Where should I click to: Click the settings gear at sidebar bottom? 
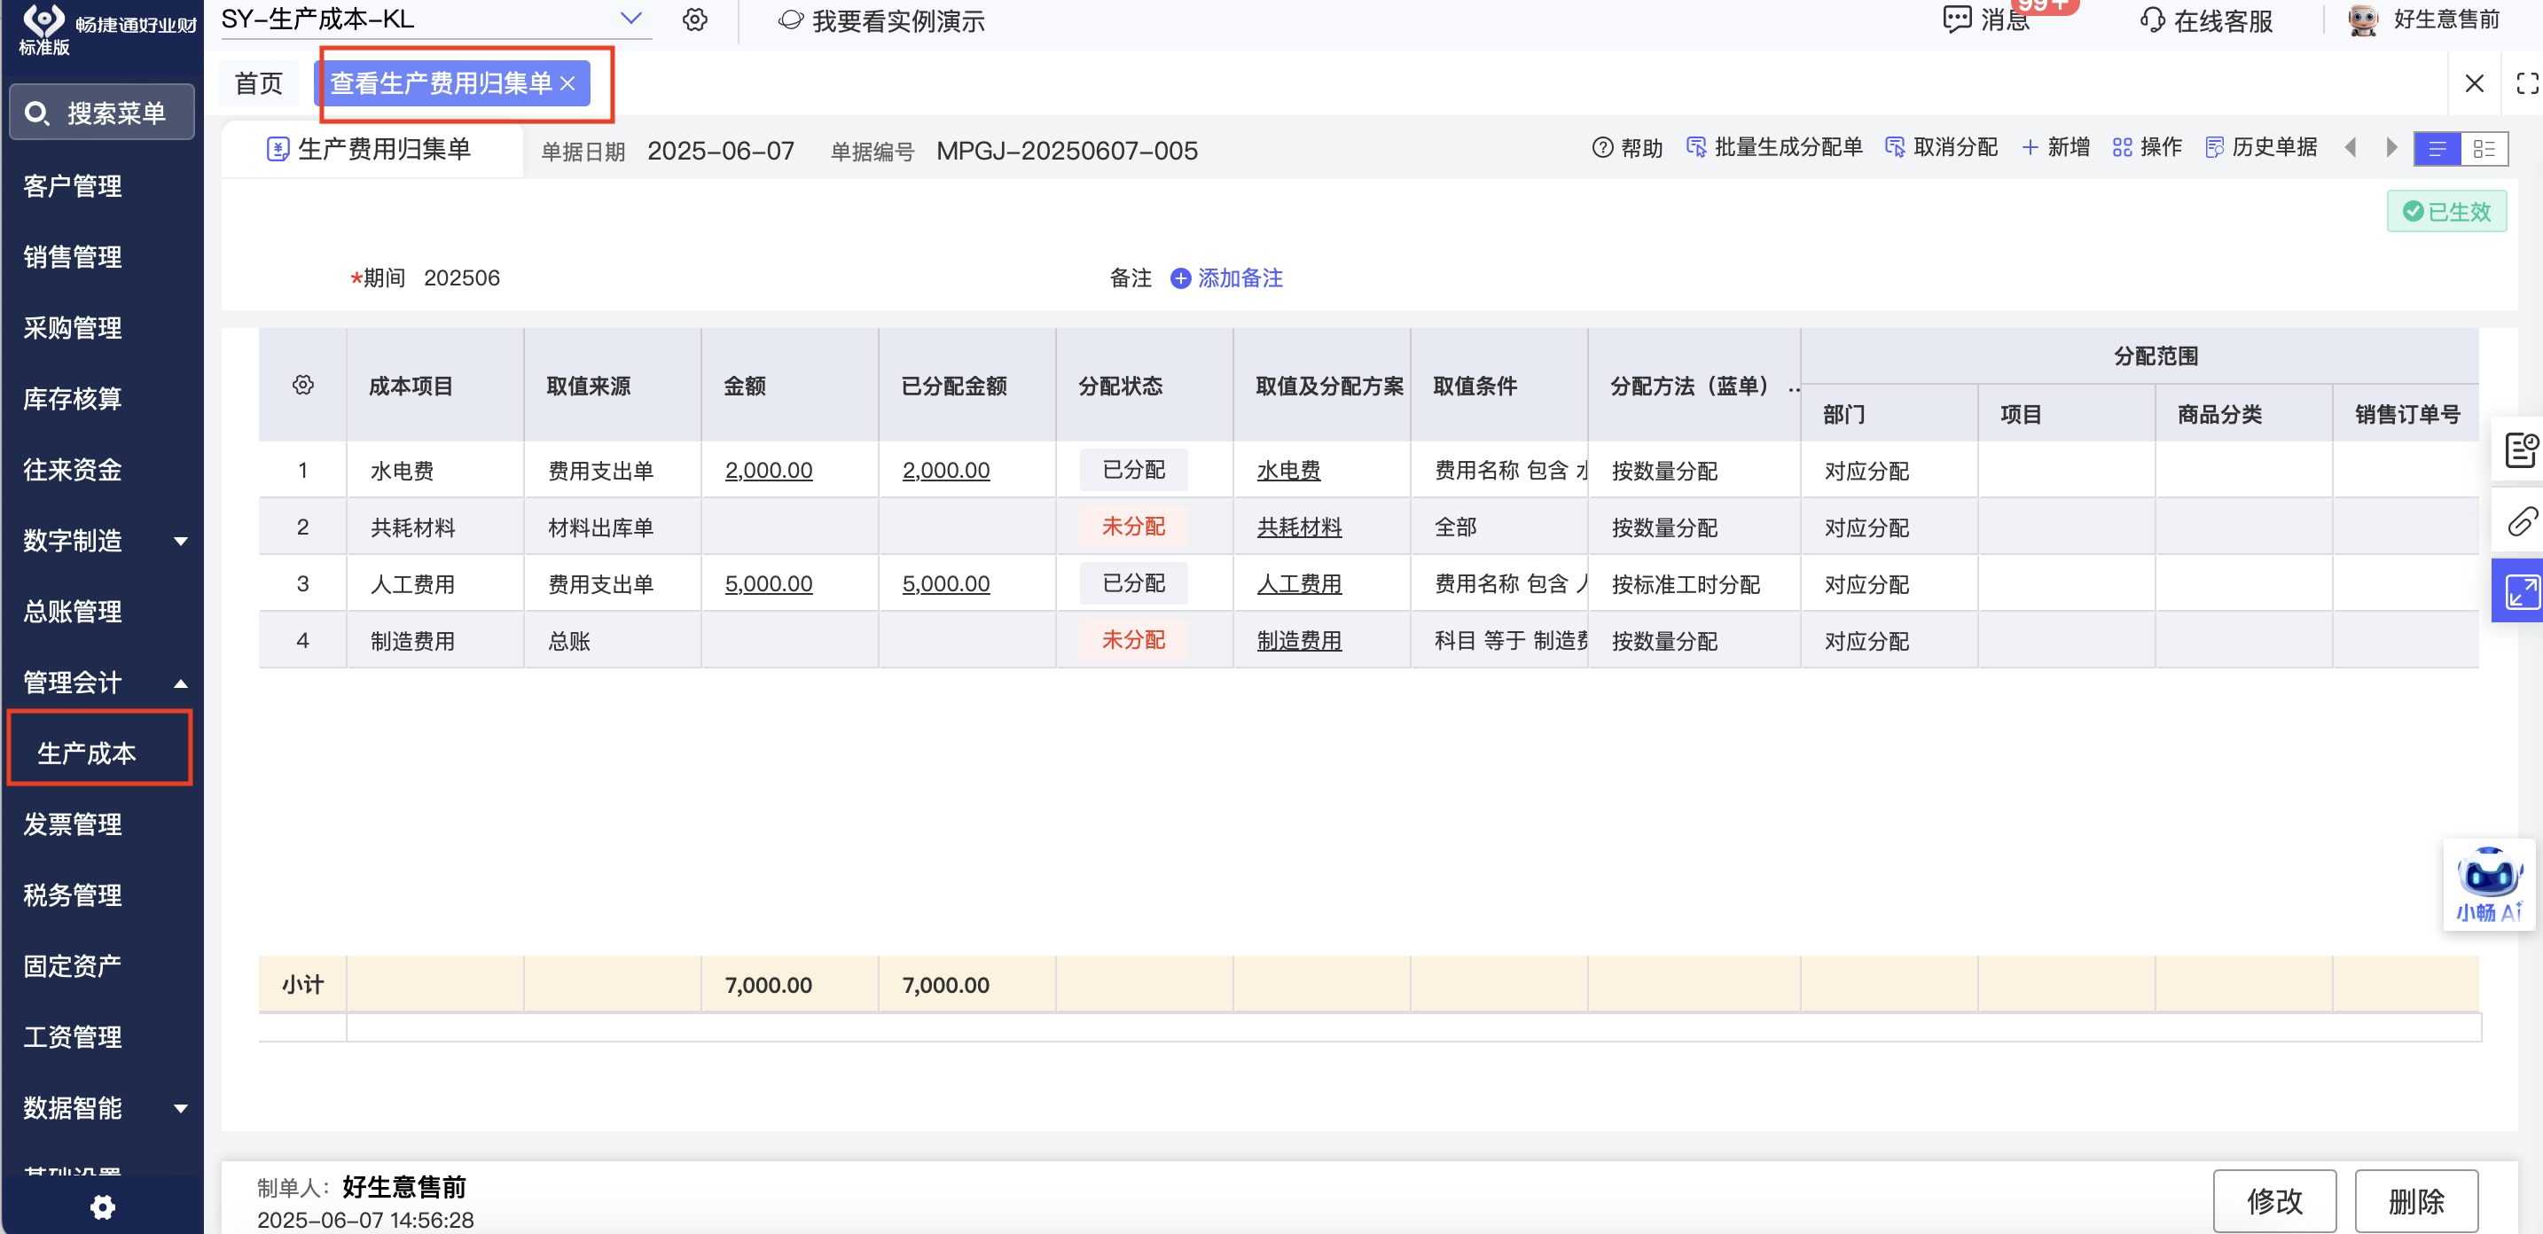[x=103, y=1207]
